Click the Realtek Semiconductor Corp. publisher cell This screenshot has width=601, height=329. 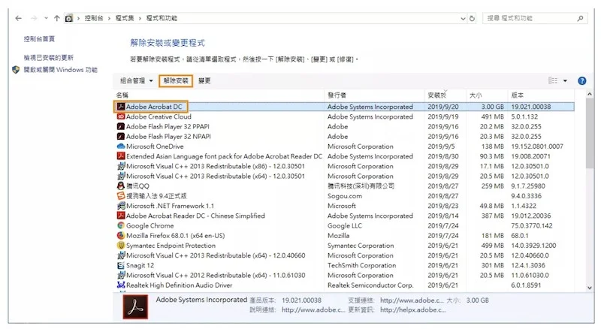point(370,285)
